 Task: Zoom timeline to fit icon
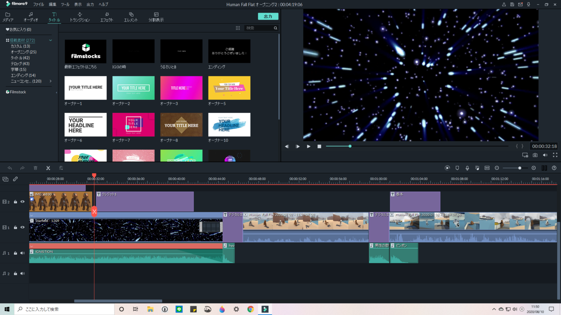487,168
